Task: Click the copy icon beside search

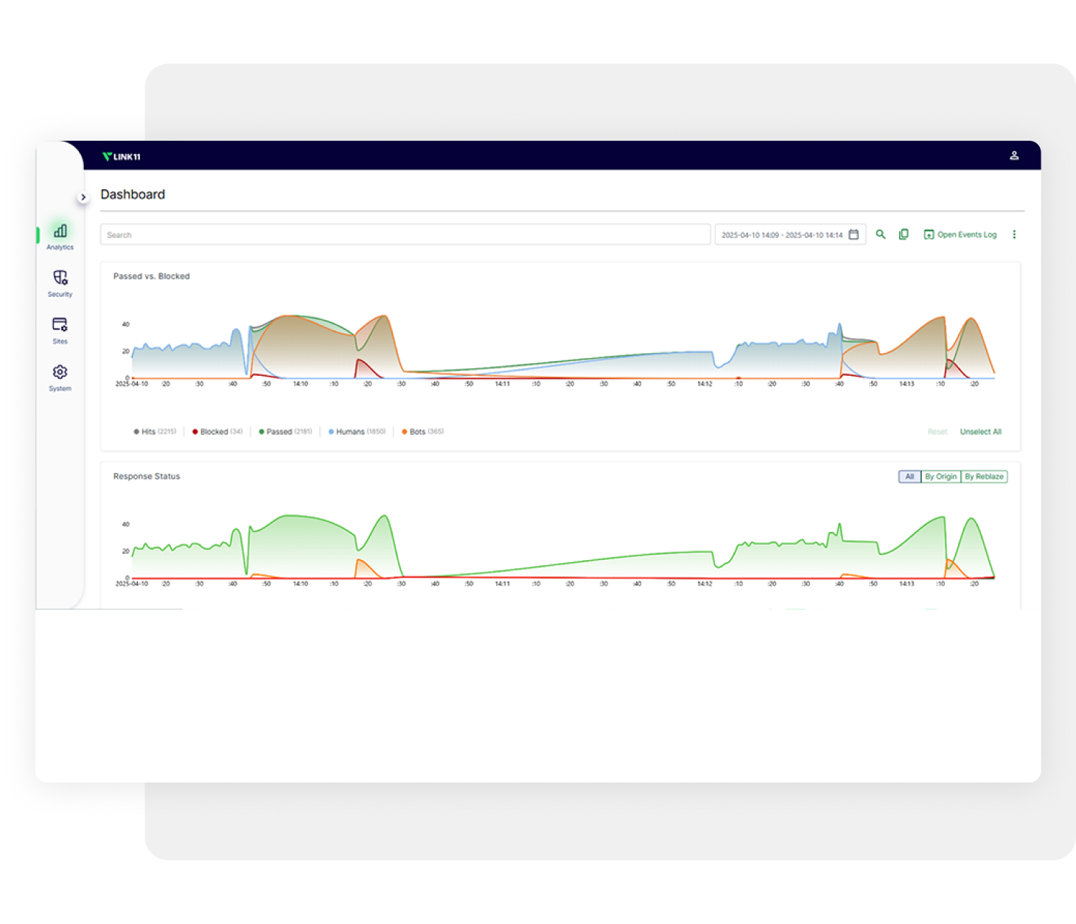Action: pos(904,234)
